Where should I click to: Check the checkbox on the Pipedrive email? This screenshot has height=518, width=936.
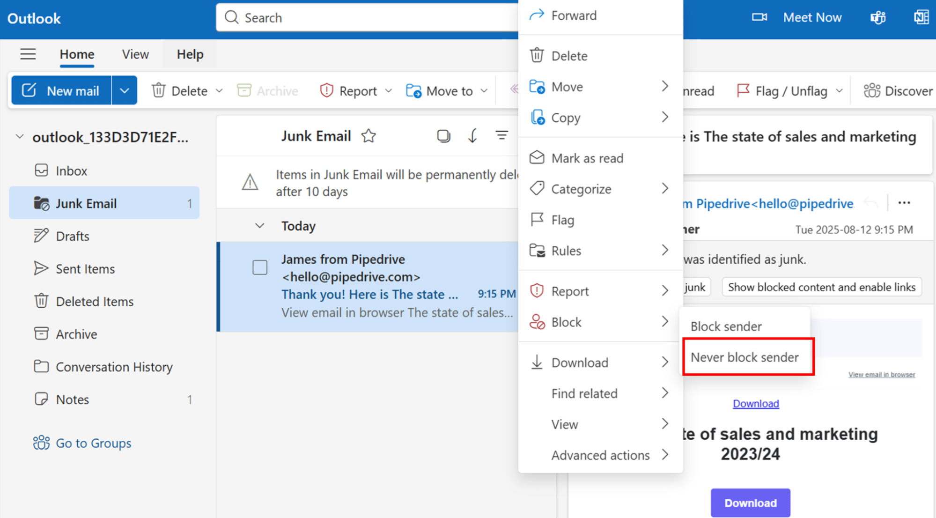(260, 267)
